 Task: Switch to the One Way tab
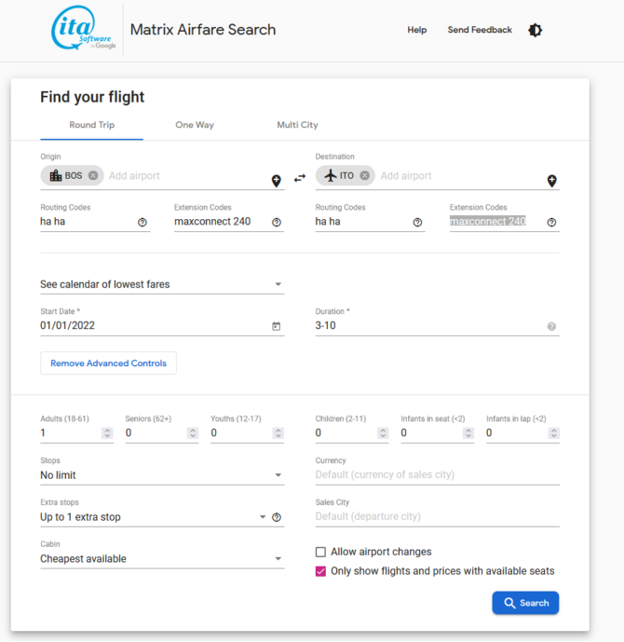(x=195, y=125)
